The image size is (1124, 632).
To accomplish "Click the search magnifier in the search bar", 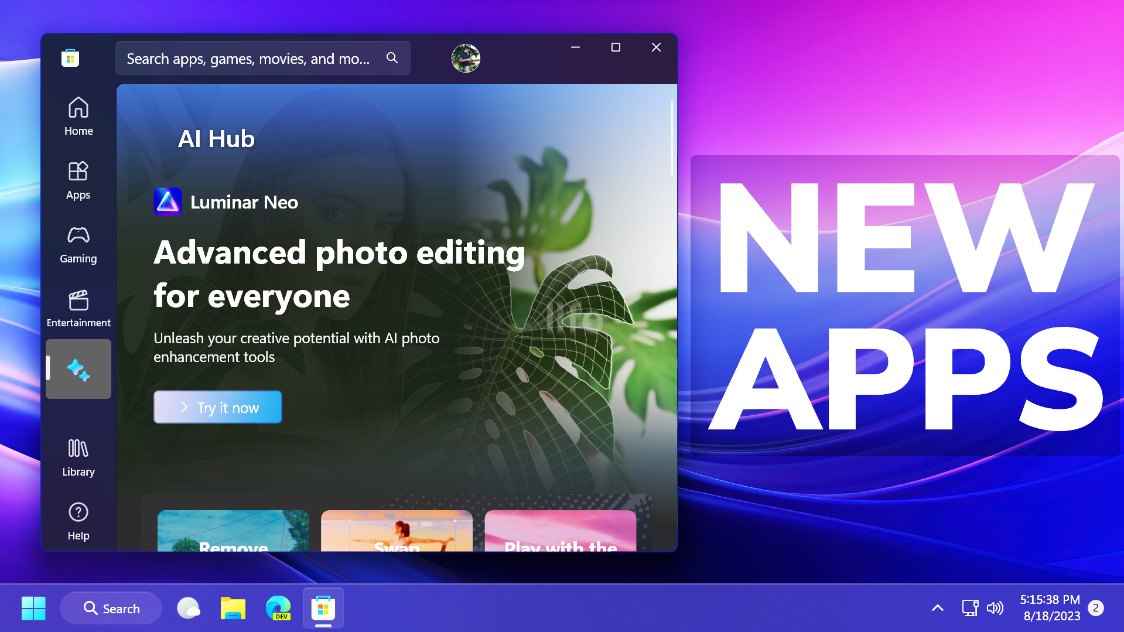I will click(x=391, y=58).
